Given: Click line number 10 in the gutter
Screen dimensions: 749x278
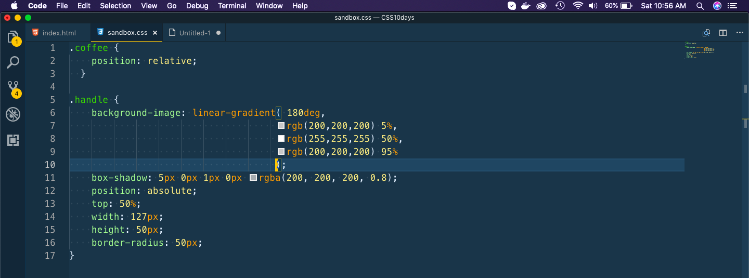Looking at the screenshot, I should 49,165.
